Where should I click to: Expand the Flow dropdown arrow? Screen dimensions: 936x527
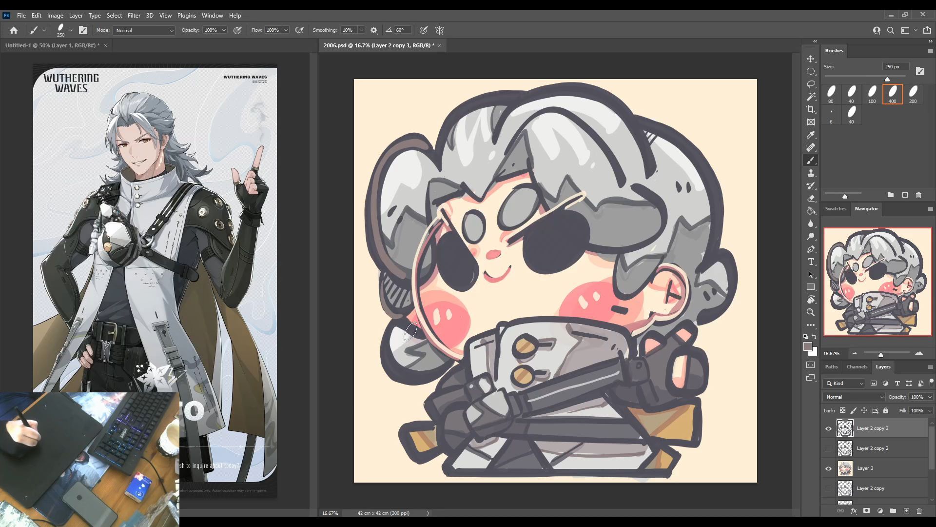click(x=286, y=30)
